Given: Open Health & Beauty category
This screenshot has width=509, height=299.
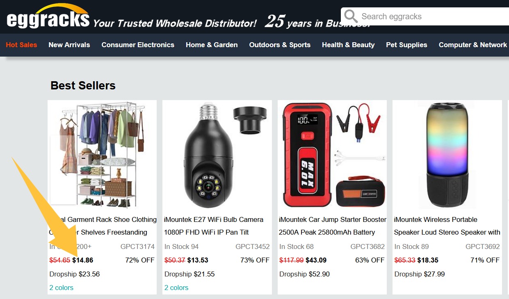Looking at the screenshot, I should click(348, 45).
